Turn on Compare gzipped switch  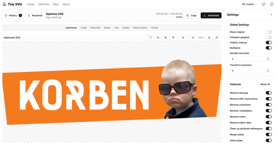point(268,37)
